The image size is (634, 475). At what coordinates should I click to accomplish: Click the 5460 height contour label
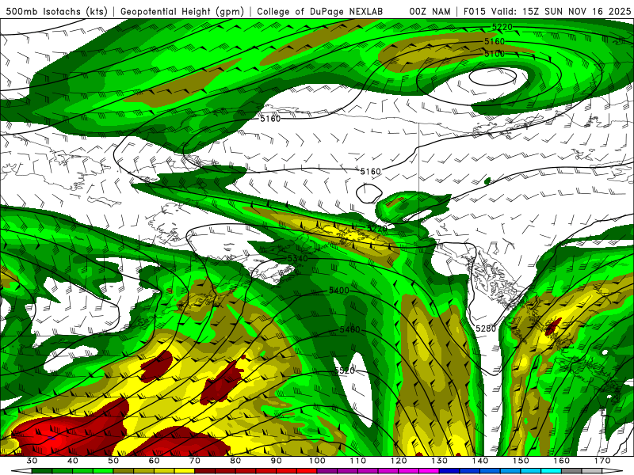pyautogui.click(x=349, y=329)
